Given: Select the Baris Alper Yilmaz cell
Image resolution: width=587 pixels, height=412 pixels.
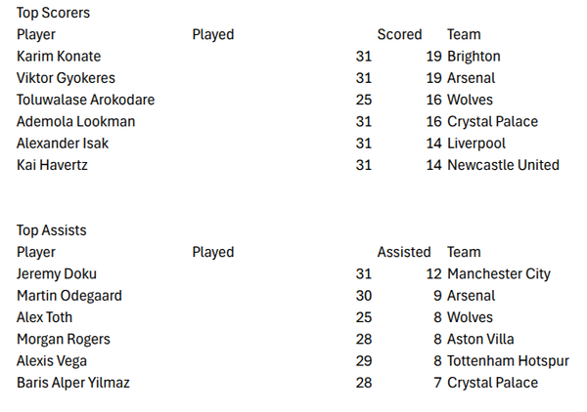Looking at the screenshot, I should 73,383.
